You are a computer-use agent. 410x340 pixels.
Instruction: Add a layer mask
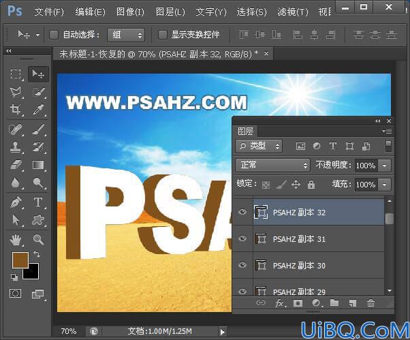click(x=298, y=303)
